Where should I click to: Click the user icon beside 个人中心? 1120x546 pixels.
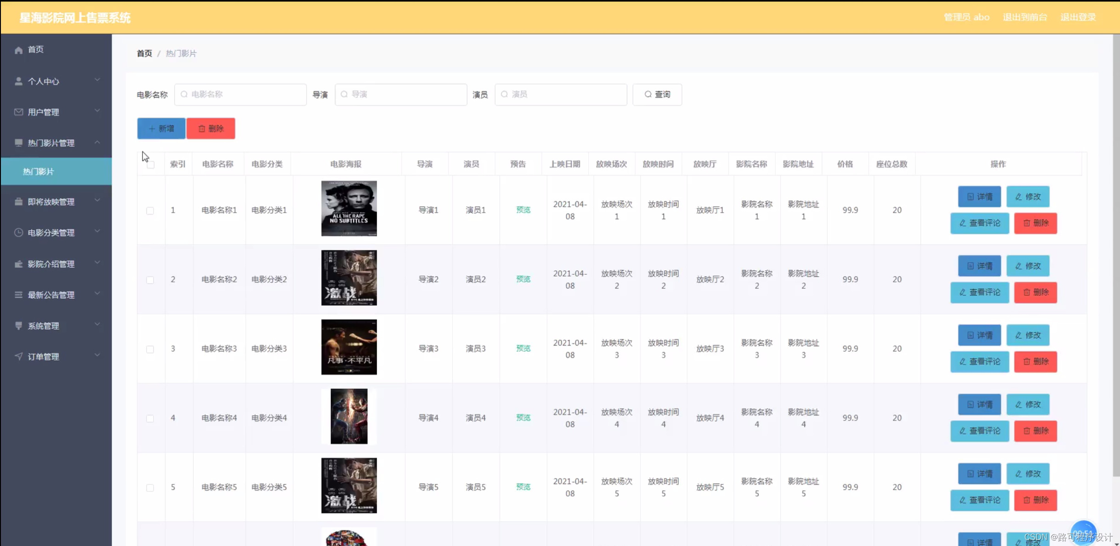(18, 81)
